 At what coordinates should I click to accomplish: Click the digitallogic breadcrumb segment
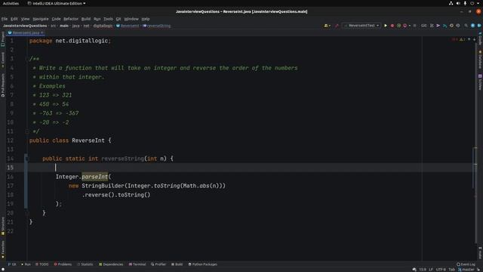(x=103, y=26)
